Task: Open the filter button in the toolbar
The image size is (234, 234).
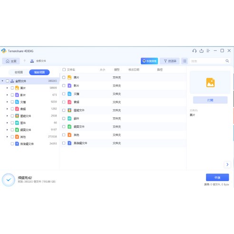Action: pos(170,61)
